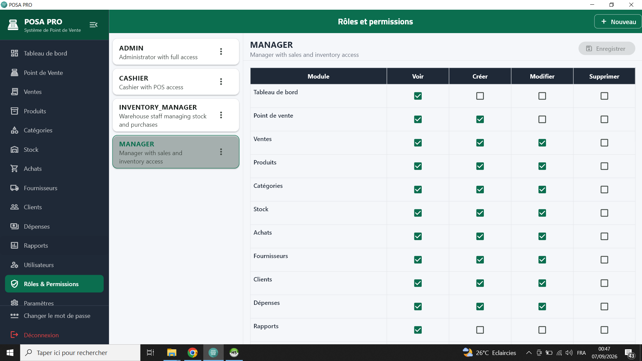Select the CASHIER role card
This screenshot has width=642, height=361.
(176, 82)
